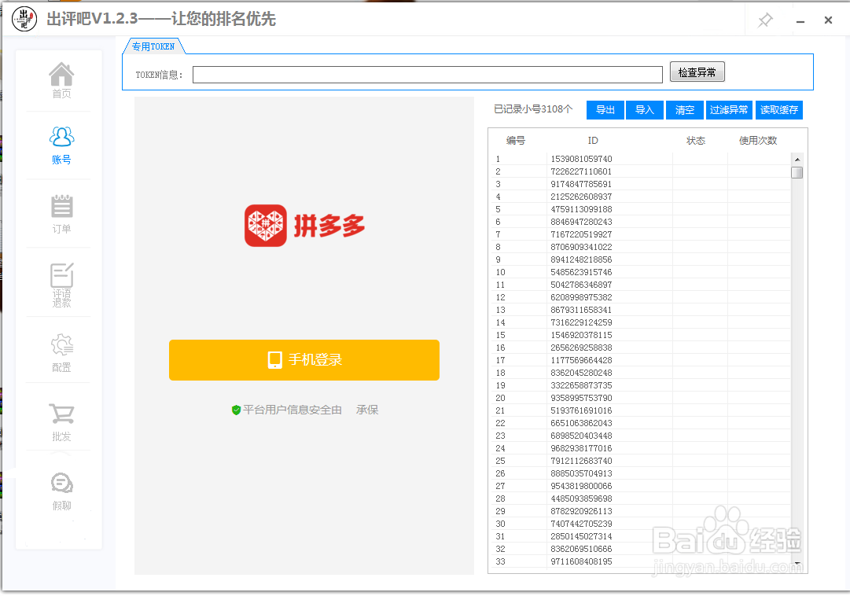Click the ID column header
Screen dimensions: 850x596
tap(593, 141)
